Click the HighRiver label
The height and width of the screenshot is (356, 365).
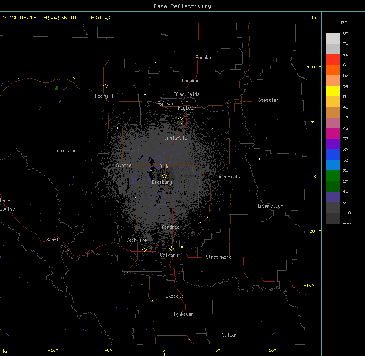182,314
